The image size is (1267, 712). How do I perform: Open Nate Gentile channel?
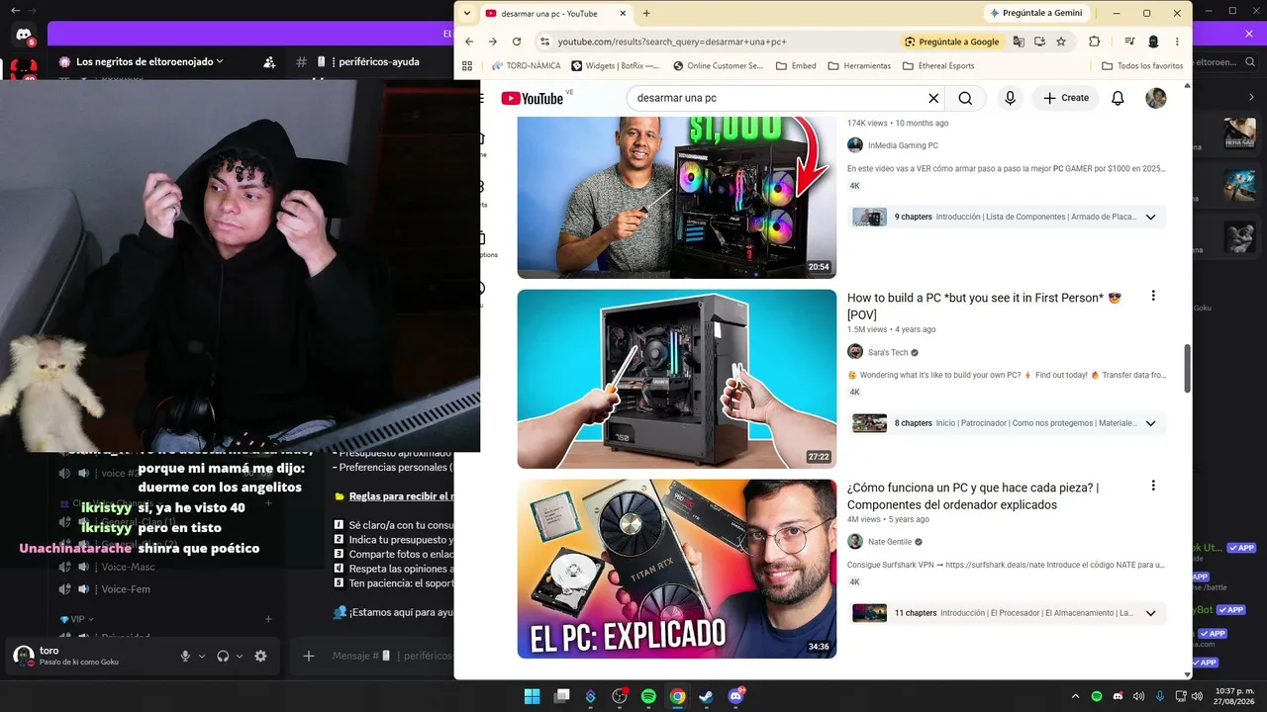[890, 542]
